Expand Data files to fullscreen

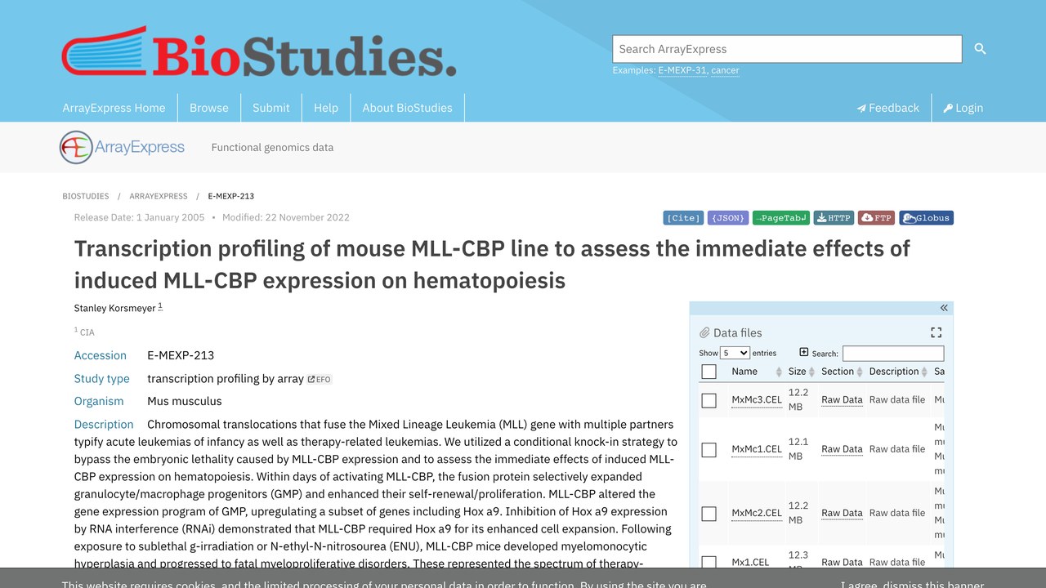point(936,332)
